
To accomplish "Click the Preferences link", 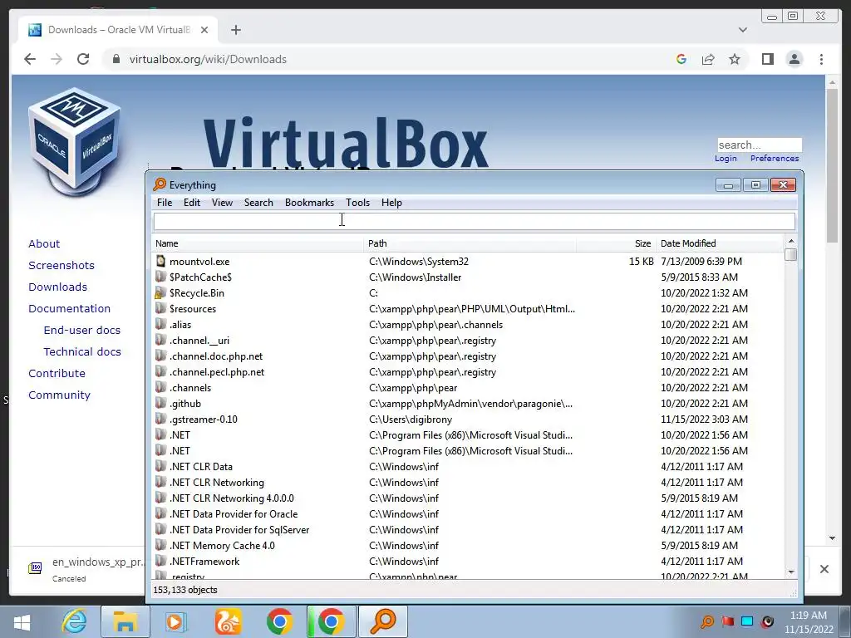I will pos(775,159).
